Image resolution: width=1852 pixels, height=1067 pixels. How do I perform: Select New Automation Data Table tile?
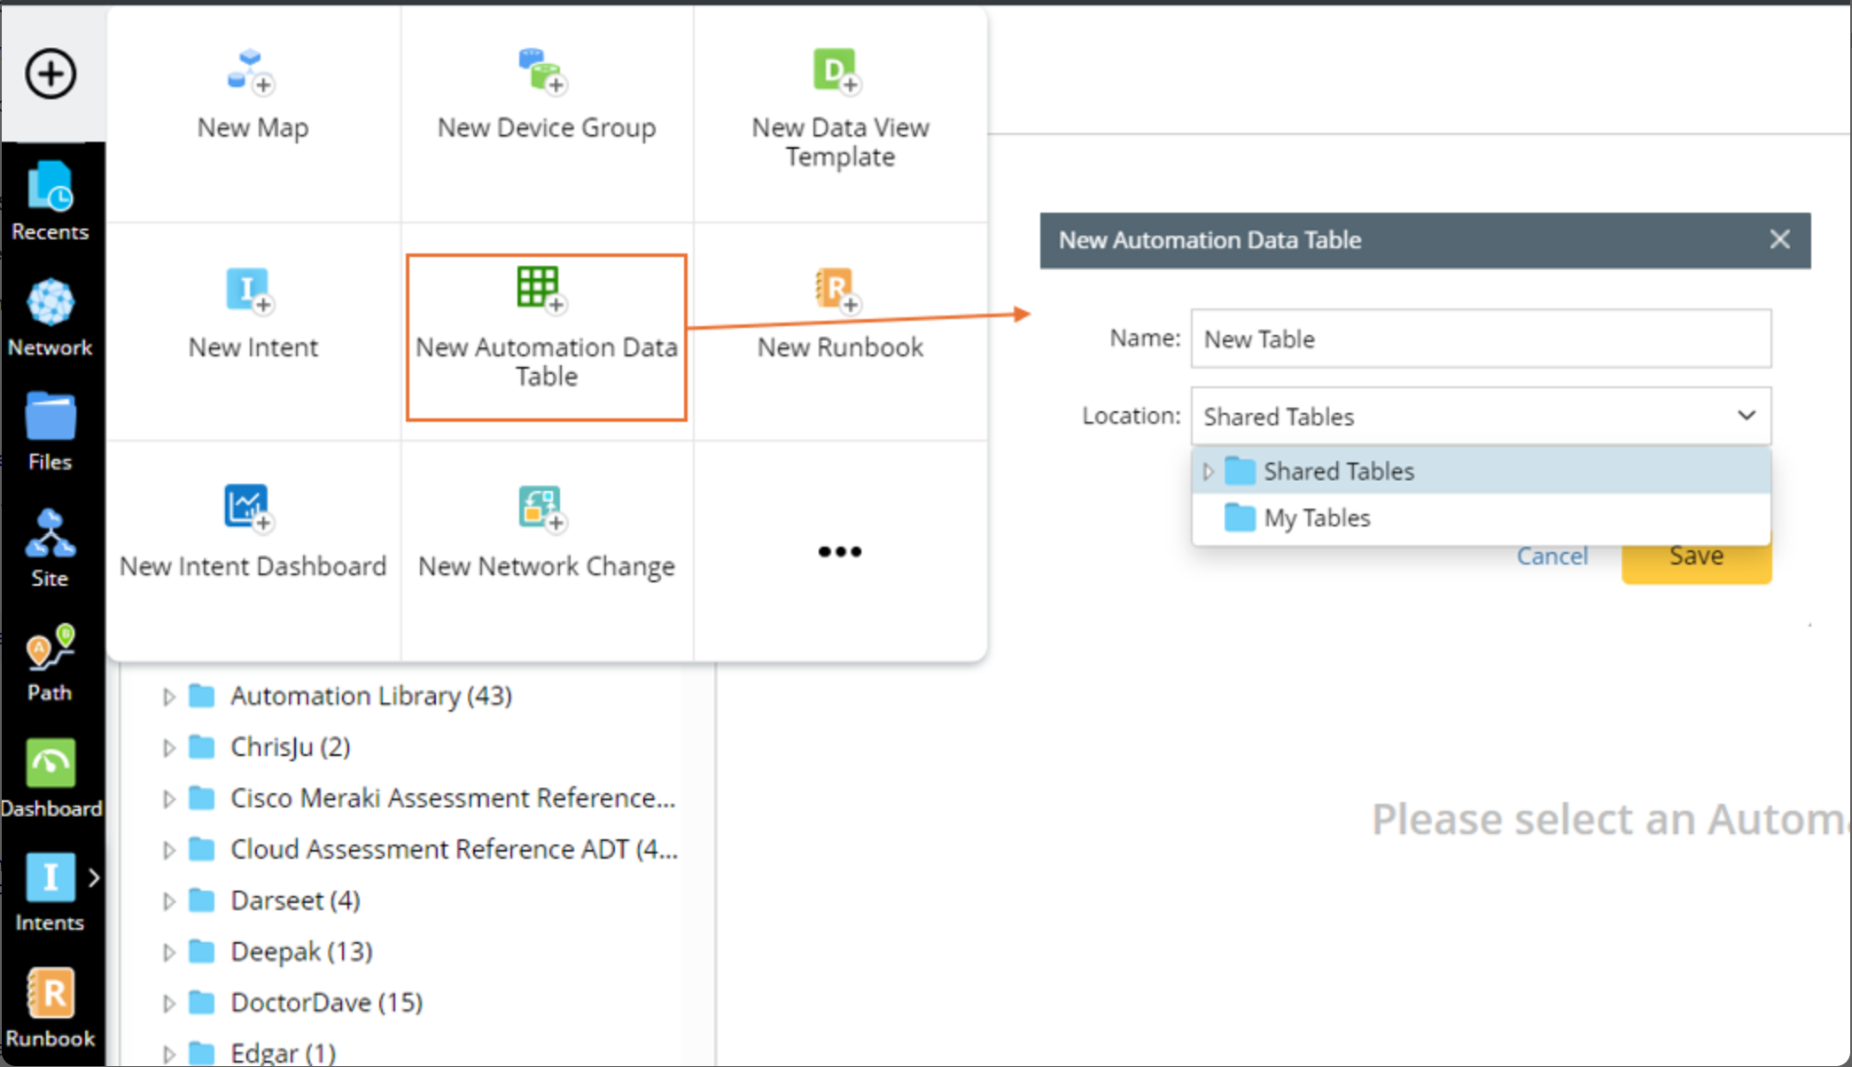(x=546, y=337)
